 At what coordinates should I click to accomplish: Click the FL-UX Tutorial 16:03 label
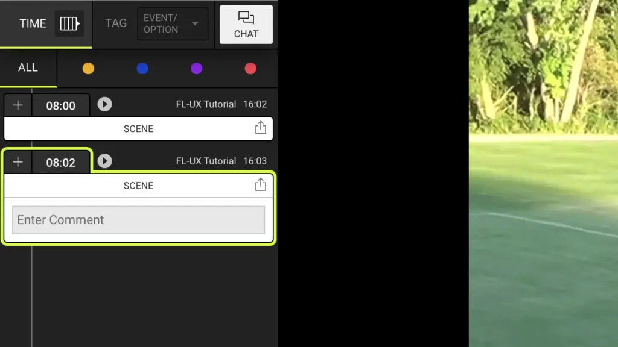pyautogui.click(x=221, y=161)
